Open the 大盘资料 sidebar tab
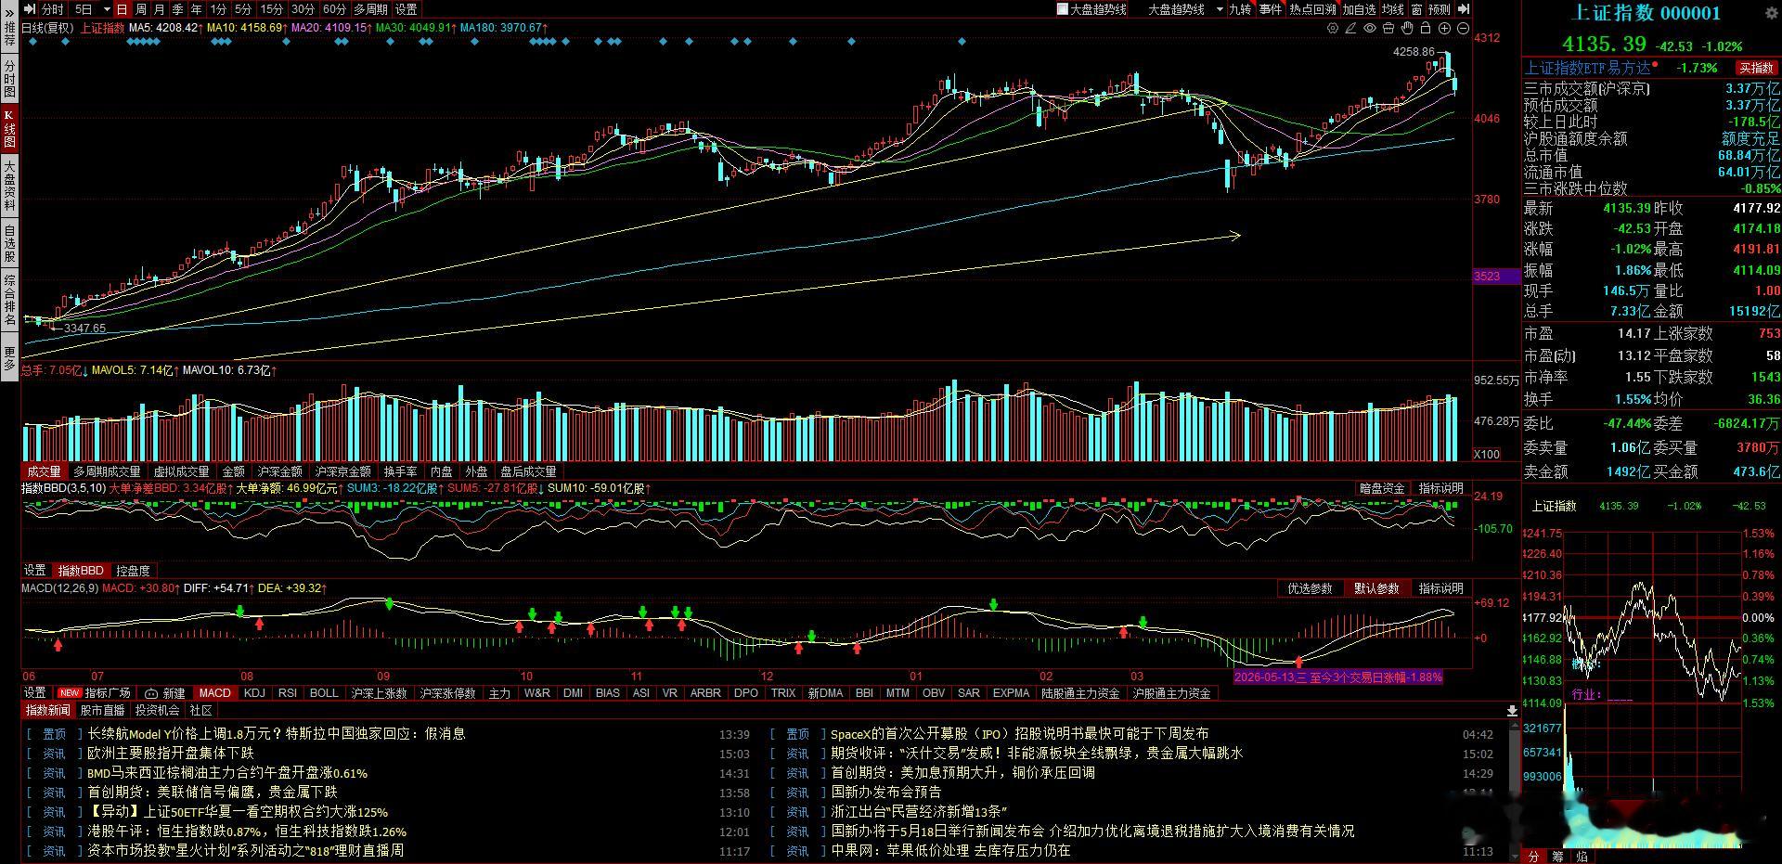This screenshot has height=864, width=1782. [x=9, y=186]
